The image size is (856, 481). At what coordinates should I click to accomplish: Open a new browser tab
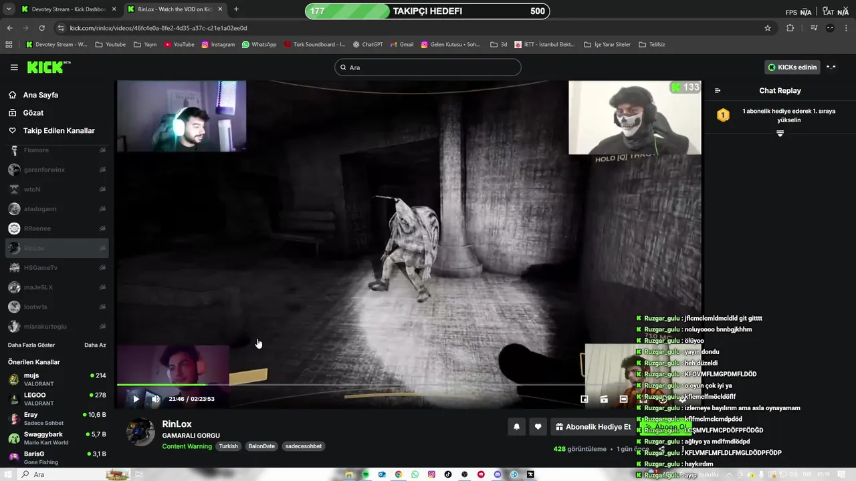236,9
